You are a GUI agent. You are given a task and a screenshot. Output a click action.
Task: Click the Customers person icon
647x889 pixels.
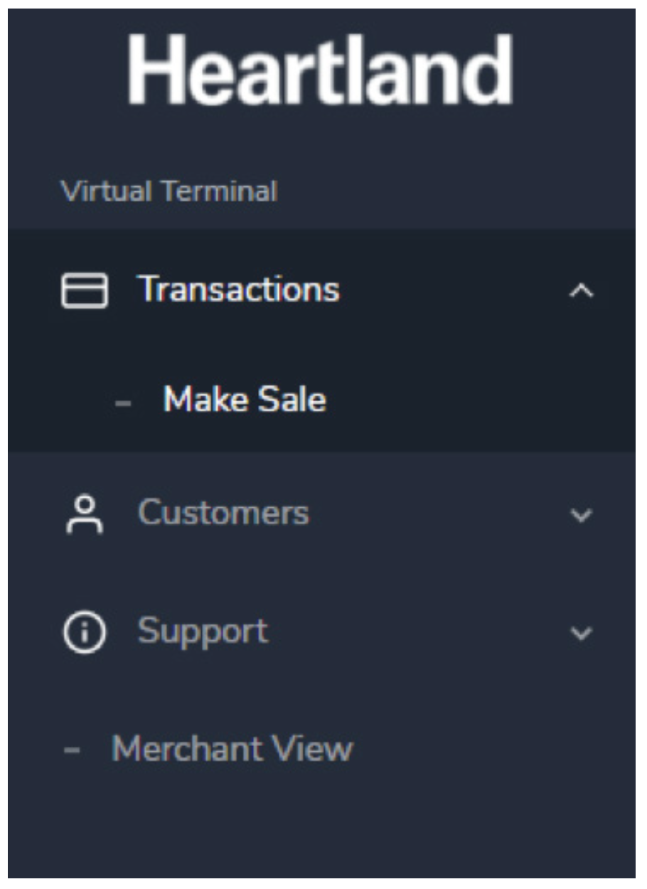point(85,514)
